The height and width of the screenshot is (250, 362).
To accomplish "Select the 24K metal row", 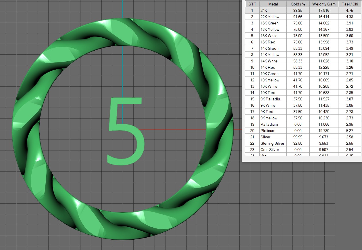I will click(303, 10).
